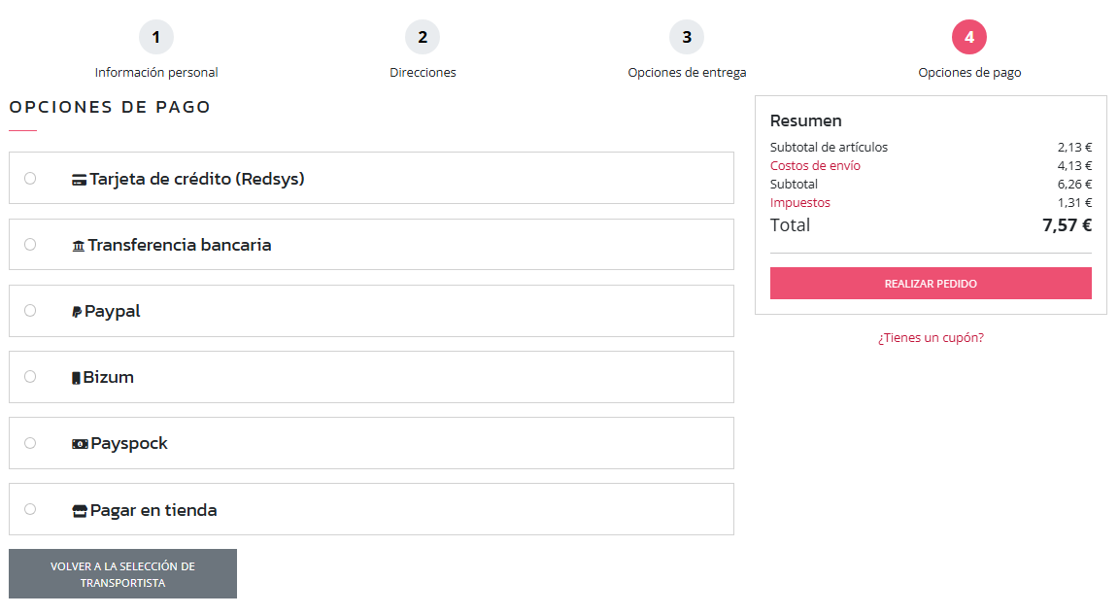Viewport: 1119px width, 615px height.
Task: Click the Costos de envío link
Action: click(815, 166)
